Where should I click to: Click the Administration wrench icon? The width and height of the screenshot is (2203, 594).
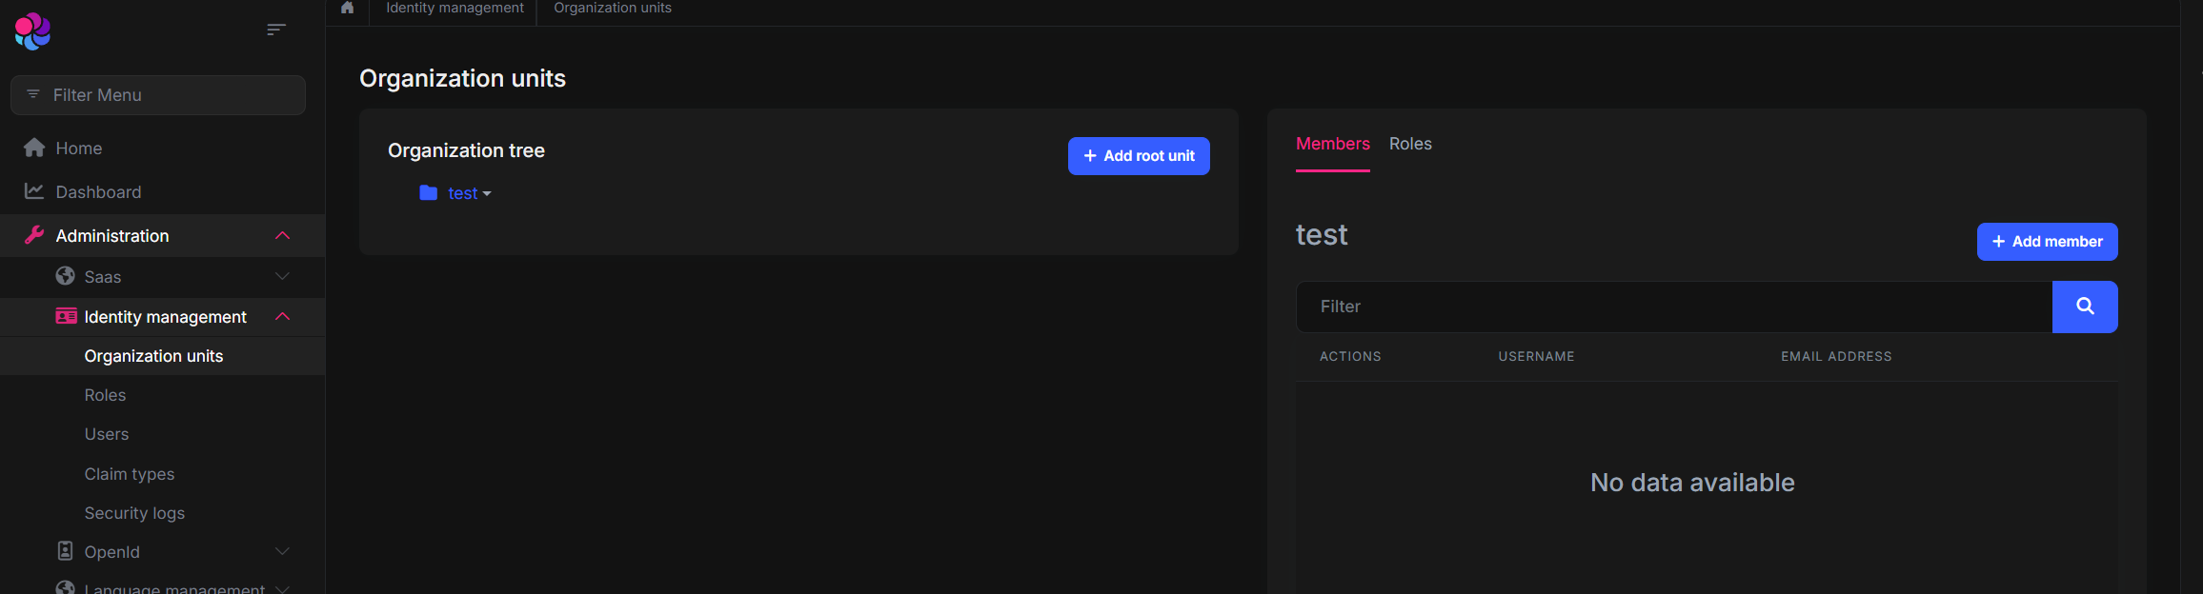[x=34, y=235]
